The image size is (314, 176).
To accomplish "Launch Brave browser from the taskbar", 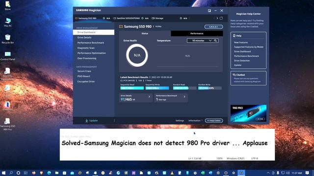I will coord(41,173).
